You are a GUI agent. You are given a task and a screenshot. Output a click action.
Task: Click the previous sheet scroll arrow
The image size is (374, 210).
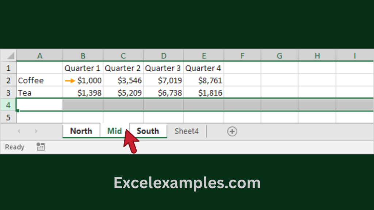tap(19, 131)
